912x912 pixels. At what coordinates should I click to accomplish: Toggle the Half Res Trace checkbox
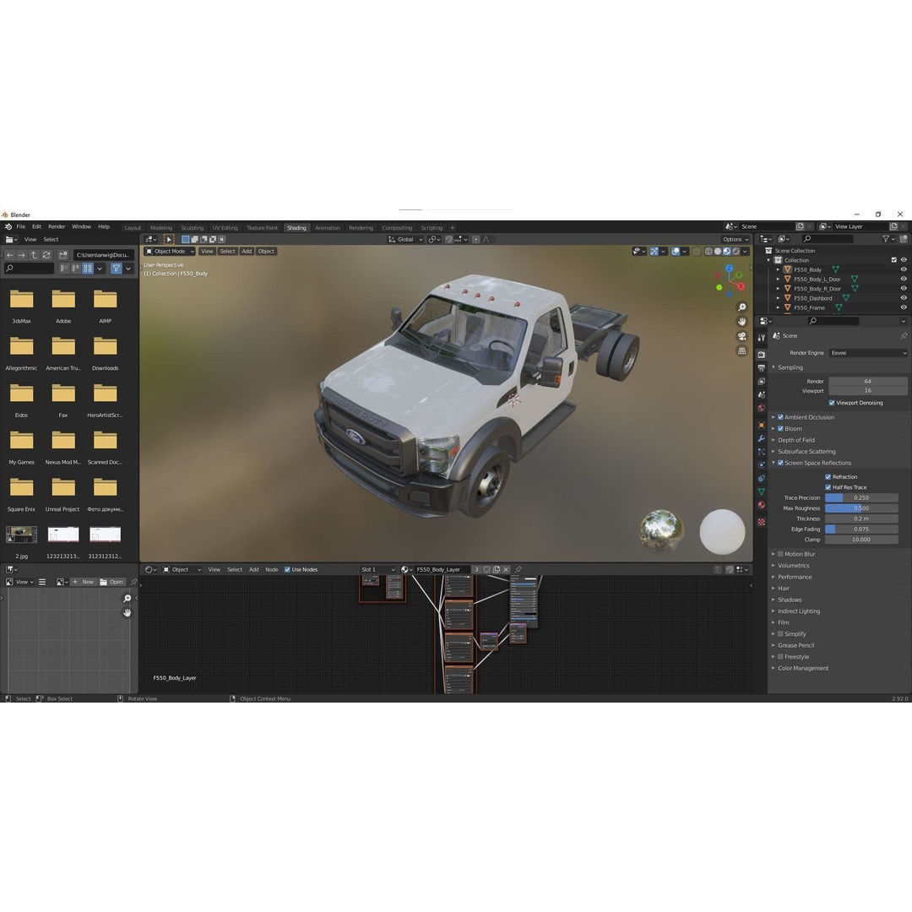828,487
